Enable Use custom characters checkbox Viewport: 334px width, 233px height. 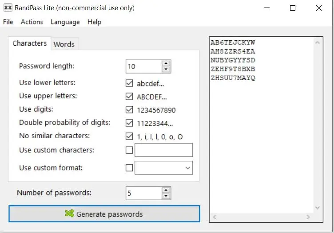(x=129, y=150)
